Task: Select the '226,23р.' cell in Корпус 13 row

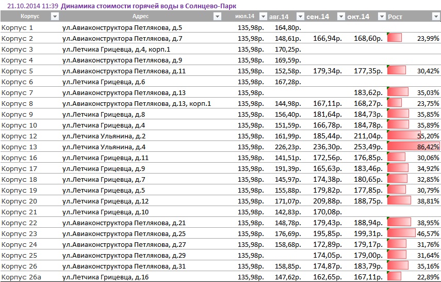Action: pos(288,147)
